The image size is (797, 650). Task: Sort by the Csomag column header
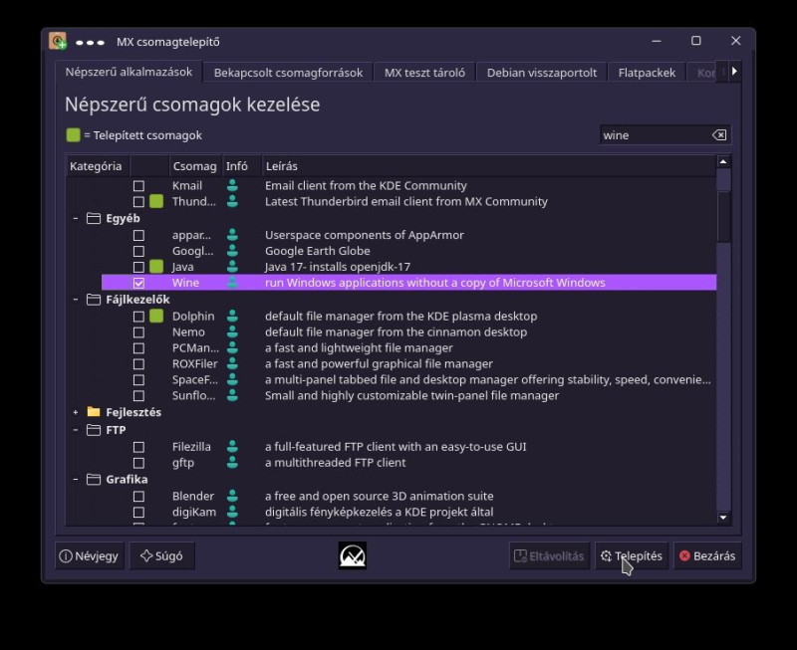click(195, 166)
